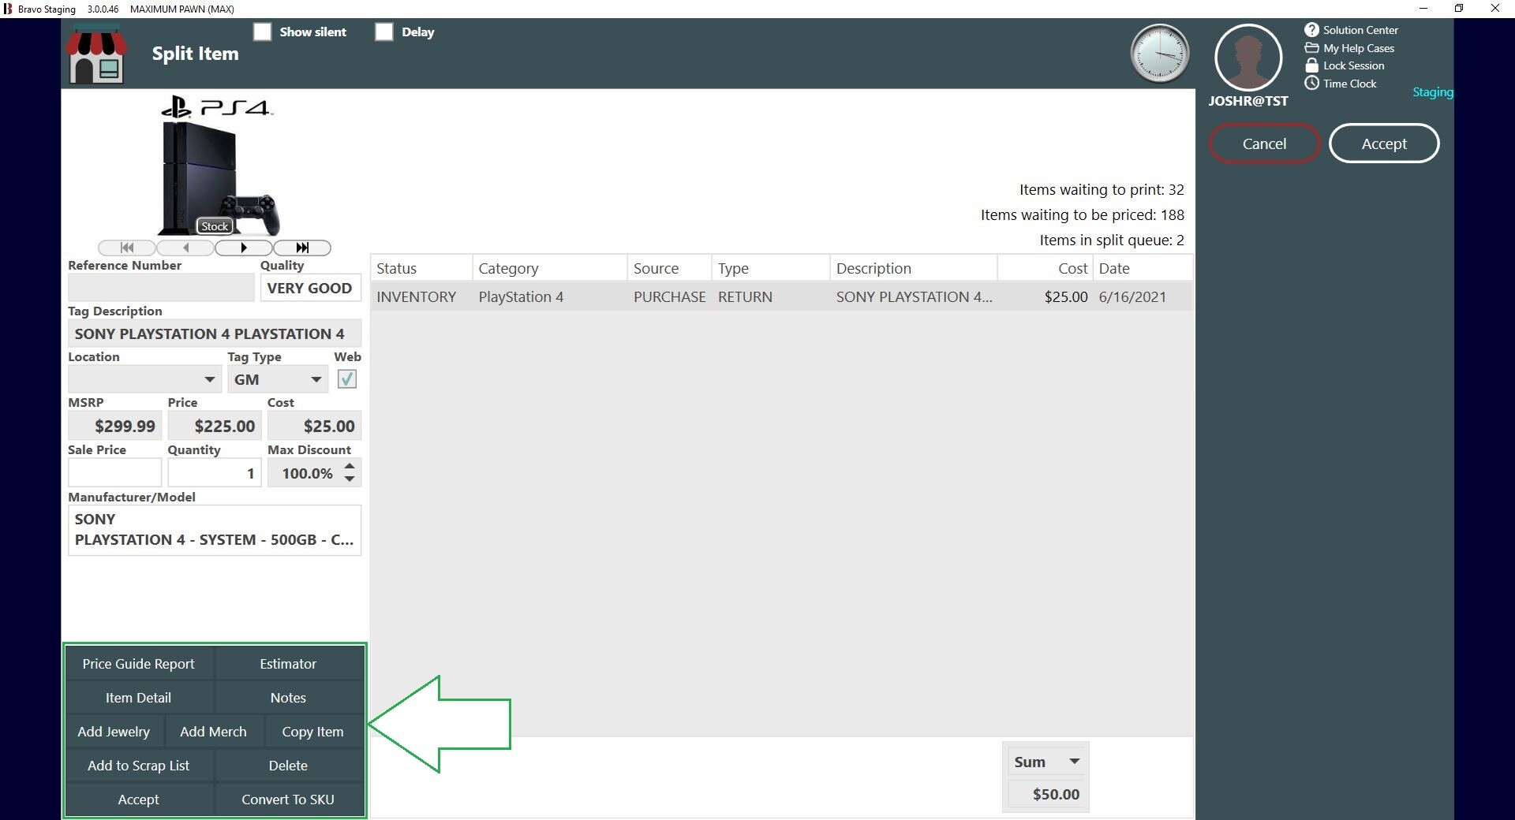This screenshot has height=820, width=1515.
Task: Show previous item image
Action: coord(185,248)
